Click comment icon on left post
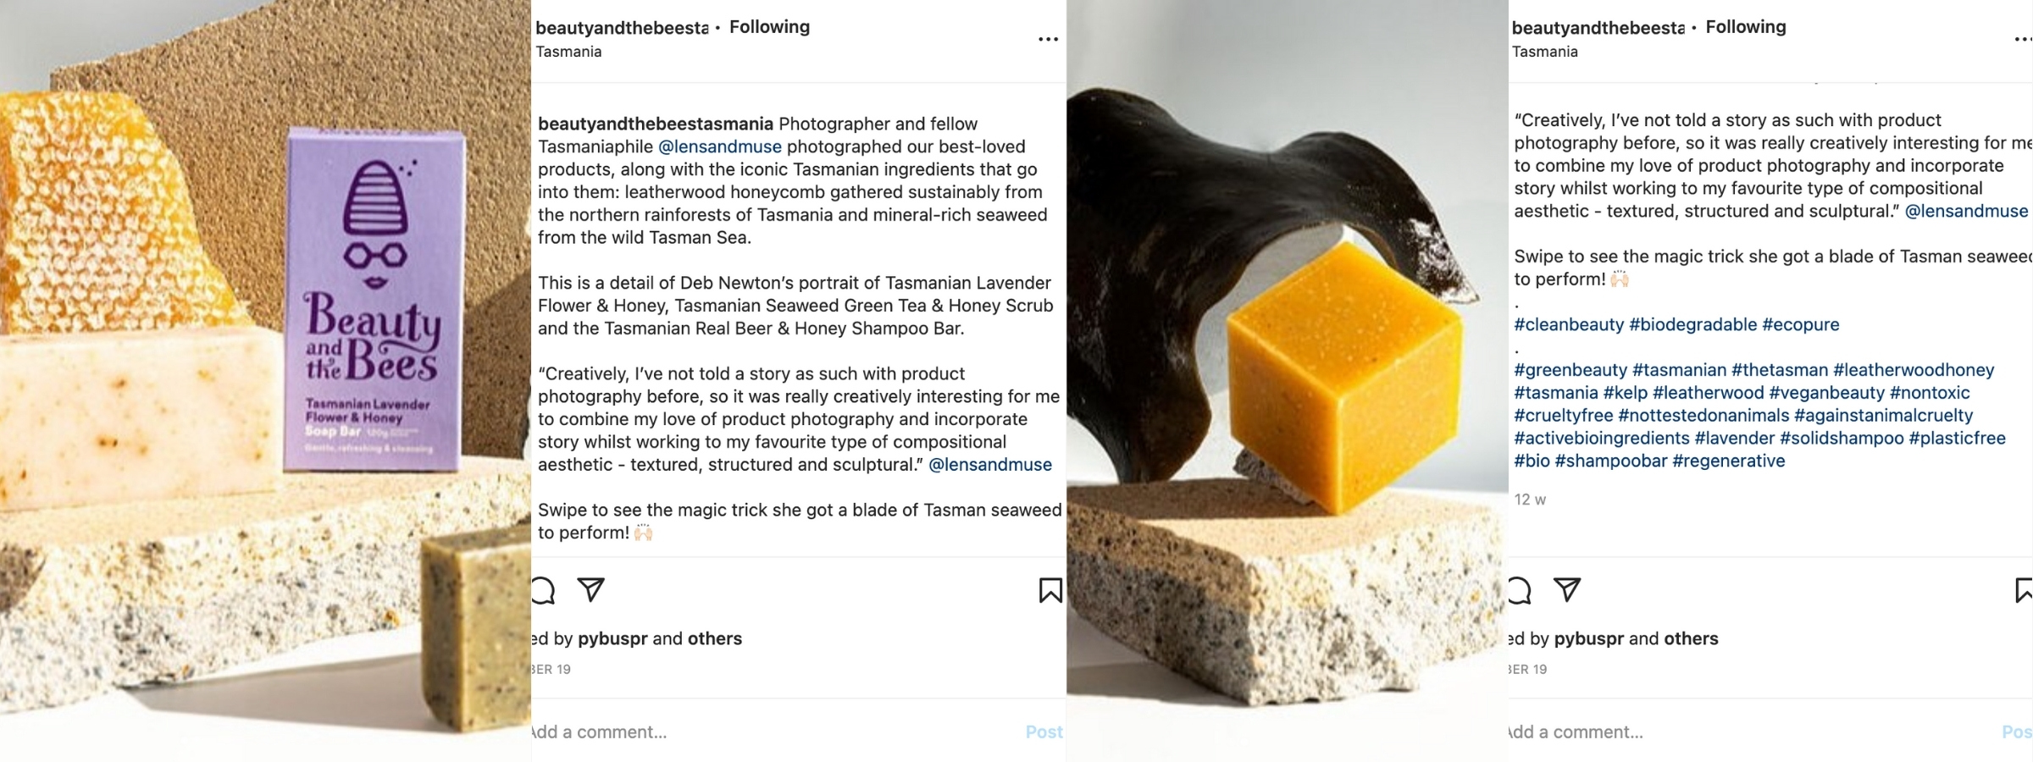This screenshot has width=2033, height=762. pos(543,590)
